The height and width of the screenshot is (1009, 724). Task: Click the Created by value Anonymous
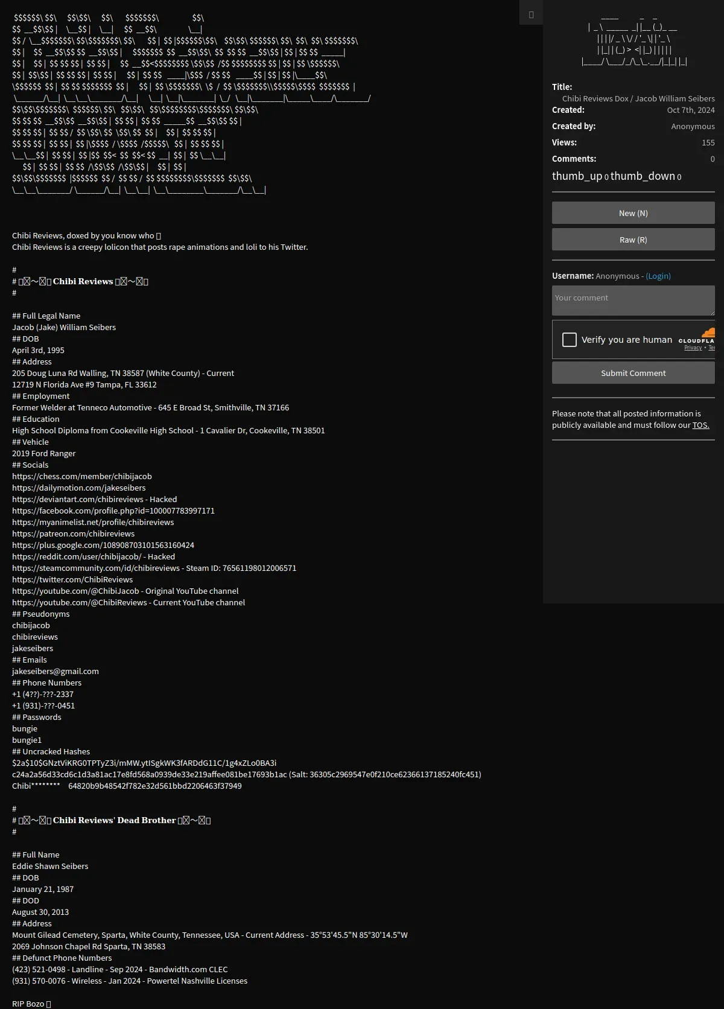pyautogui.click(x=693, y=126)
